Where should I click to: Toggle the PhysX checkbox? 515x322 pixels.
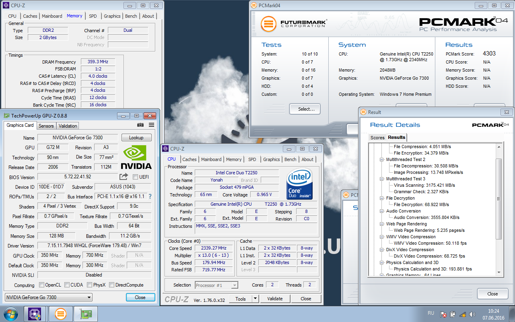(x=90, y=285)
